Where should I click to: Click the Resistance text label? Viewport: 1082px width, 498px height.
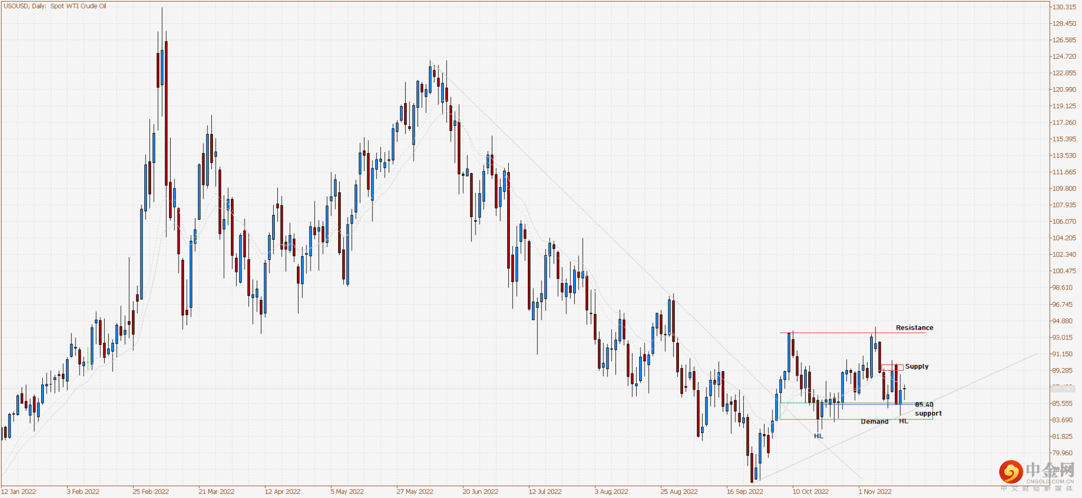click(914, 328)
